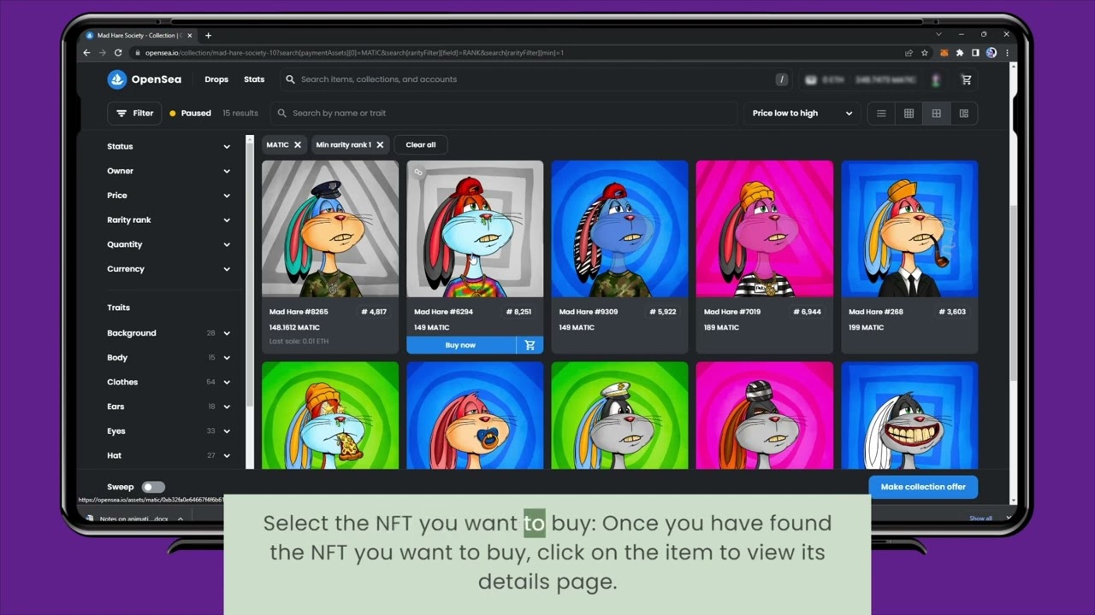1095x615 pixels.
Task: Add Mad Hare #6294 to cart icon
Action: (x=530, y=345)
